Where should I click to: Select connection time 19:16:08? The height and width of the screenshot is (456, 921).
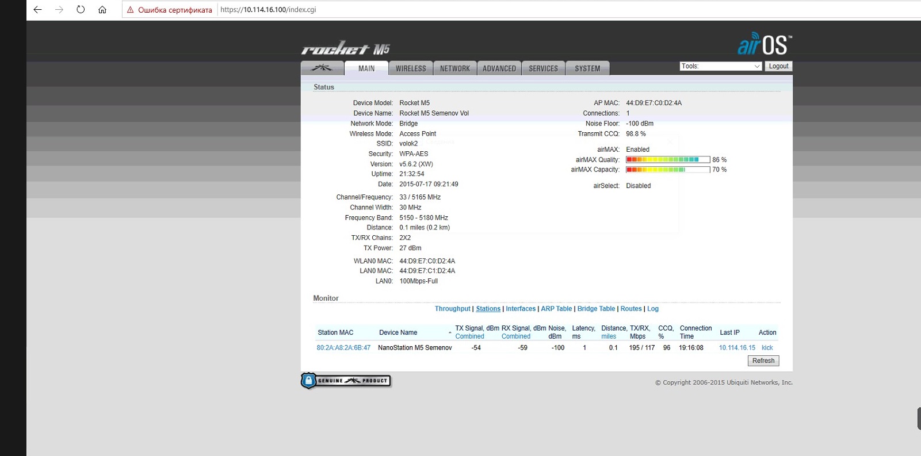[x=691, y=348]
